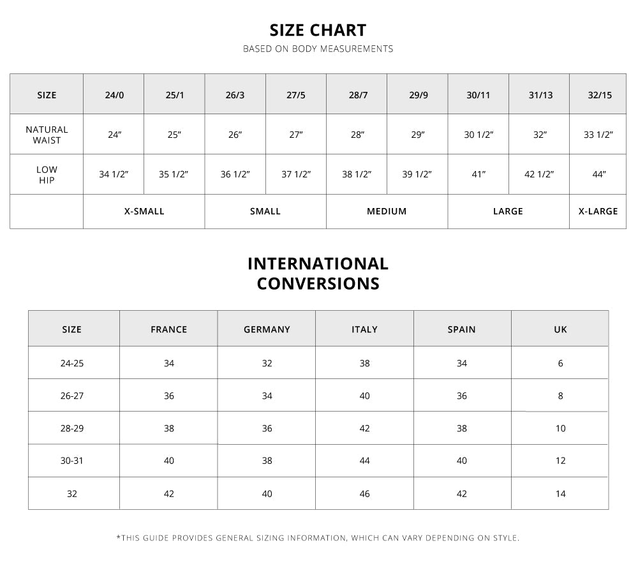Click the LOW HIP row label
This screenshot has width=638, height=566.
[x=47, y=174]
